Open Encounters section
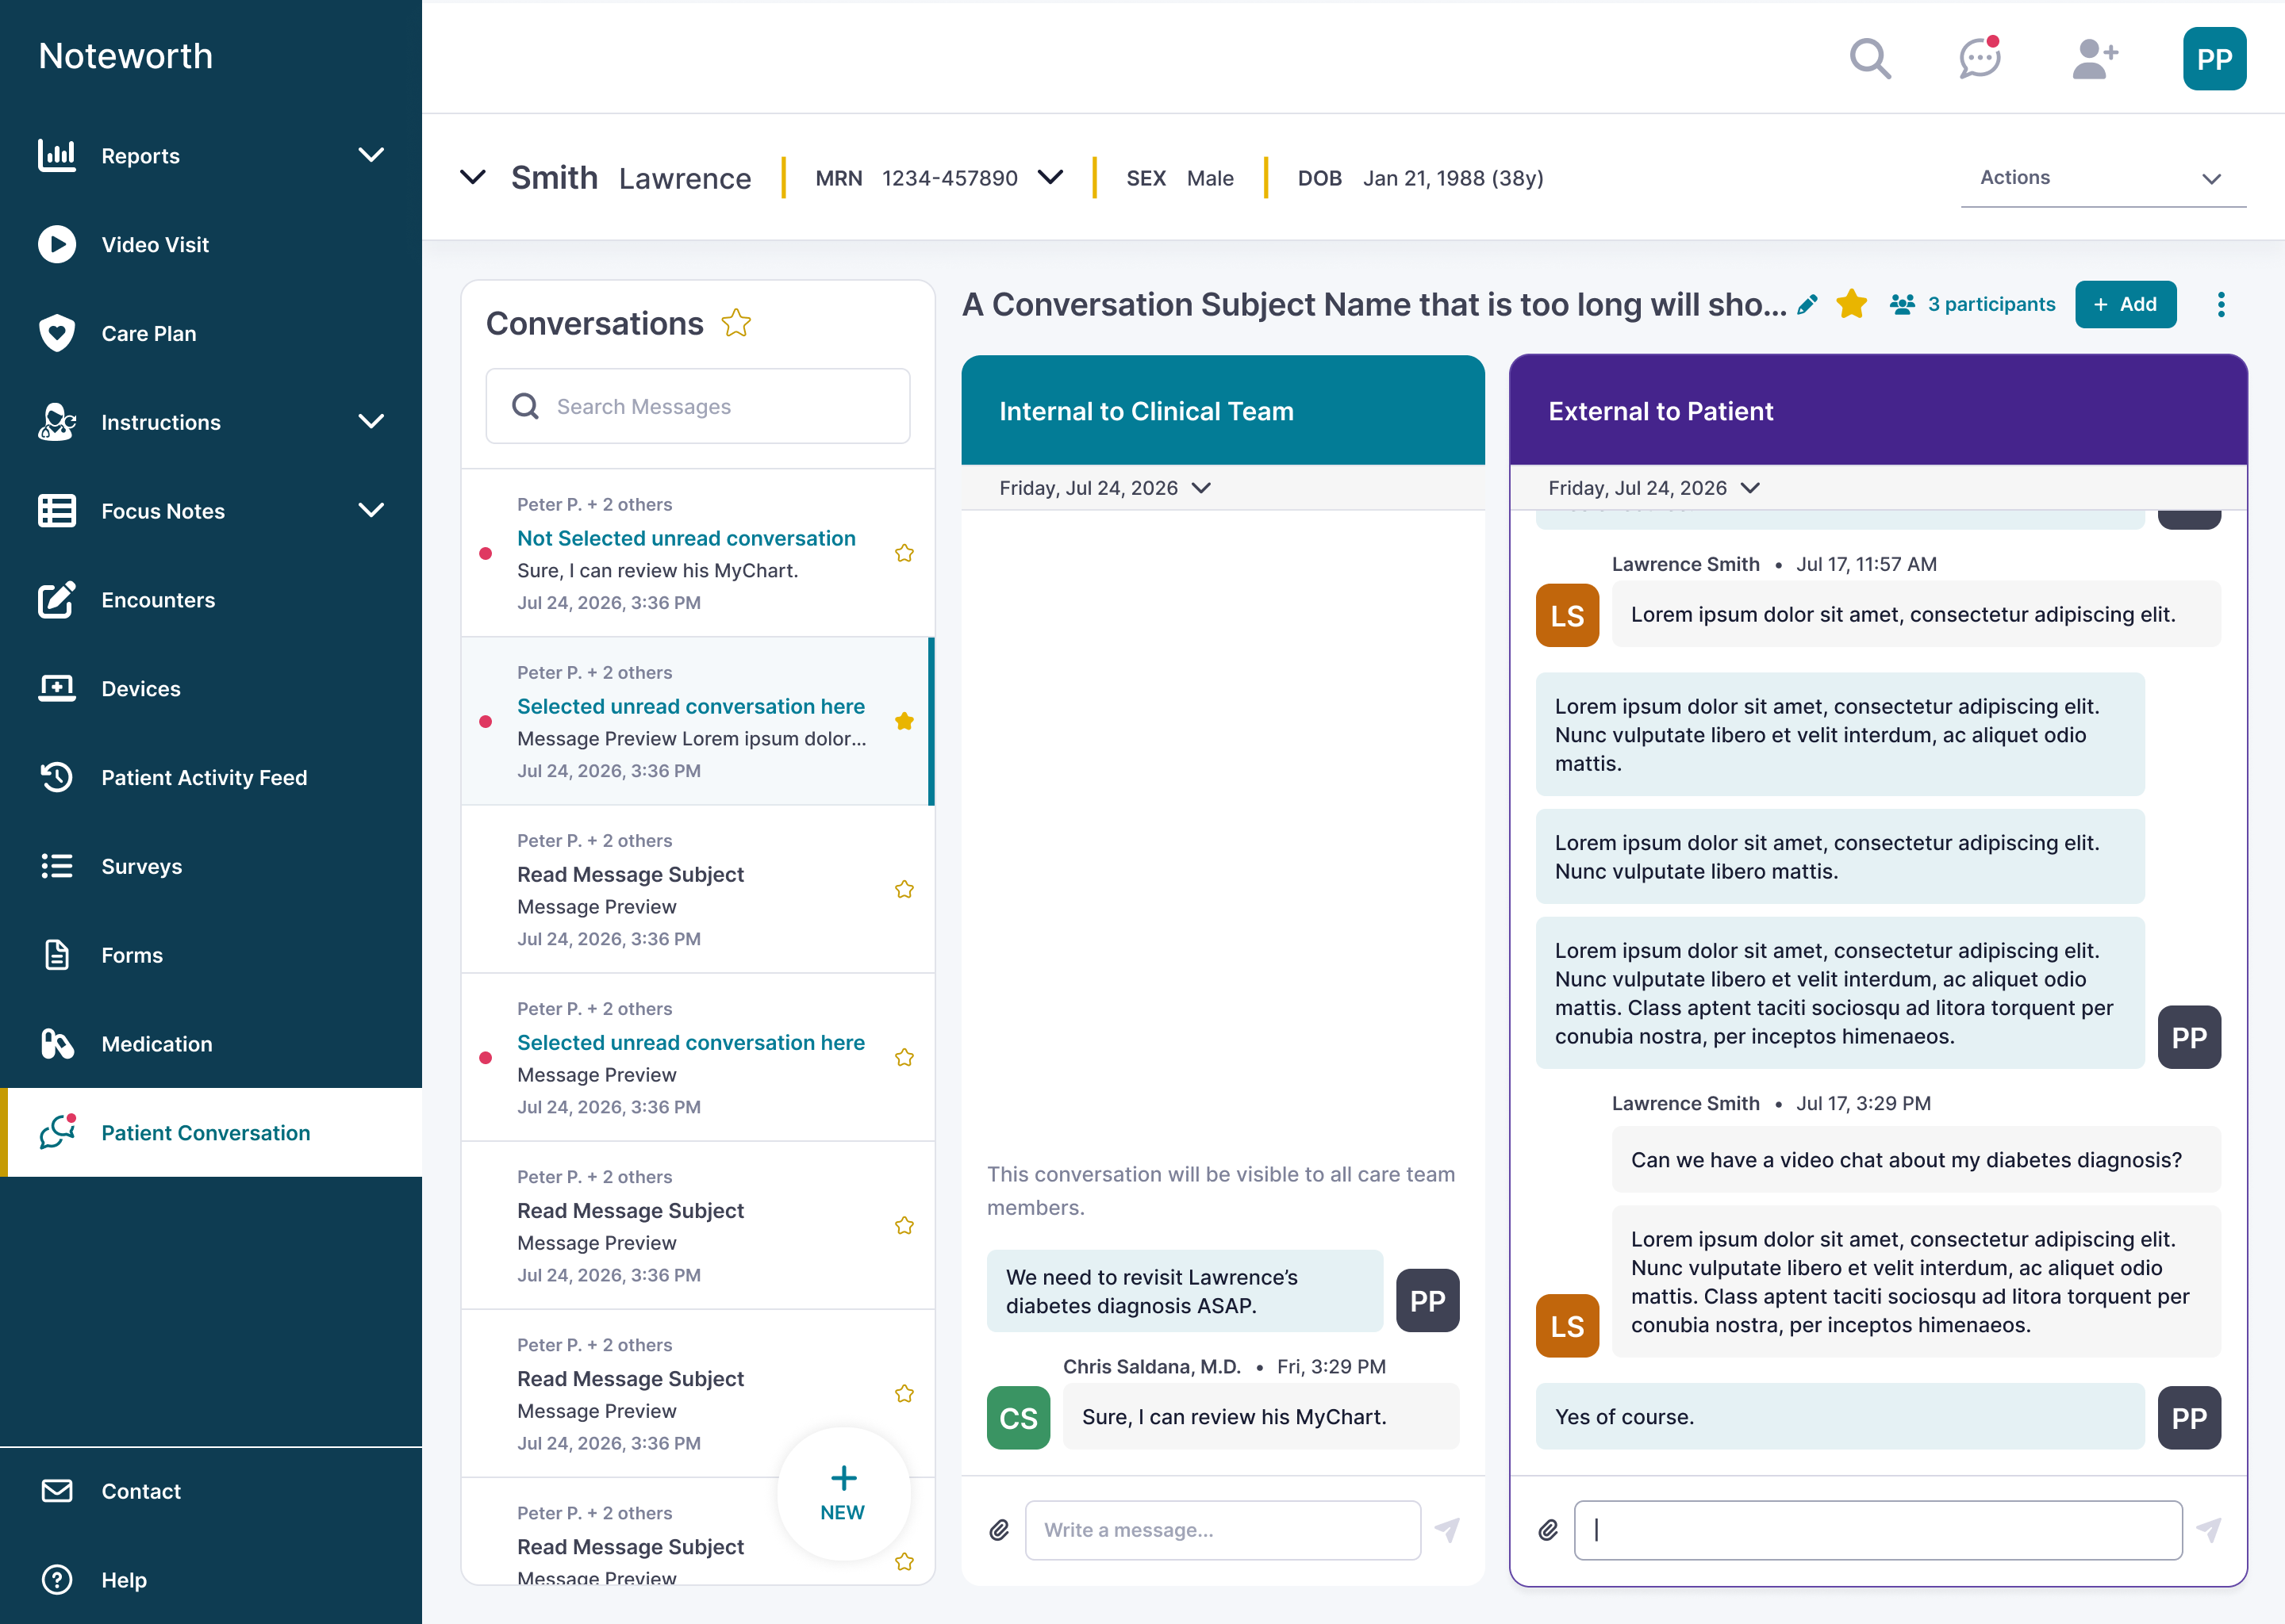This screenshot has height=1624, width=2285. pos(211,600)
